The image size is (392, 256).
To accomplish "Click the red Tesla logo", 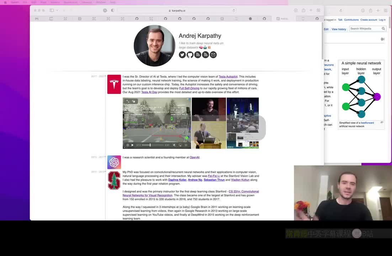I will tap(114, 84).
